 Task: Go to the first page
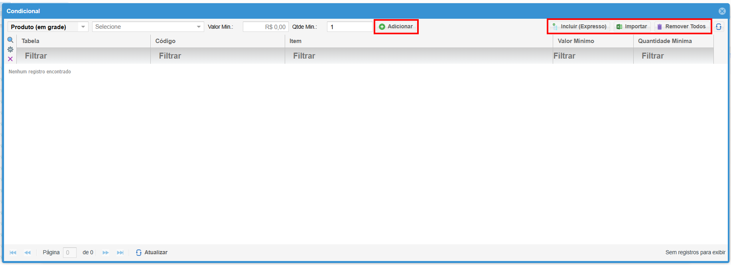pos(13,253)
